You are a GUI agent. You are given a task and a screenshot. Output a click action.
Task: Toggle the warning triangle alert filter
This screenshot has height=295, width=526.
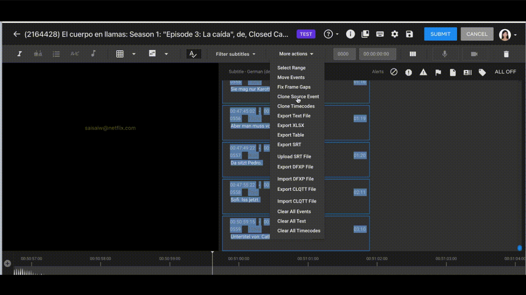pyautogui.click(x=423, y=72)
